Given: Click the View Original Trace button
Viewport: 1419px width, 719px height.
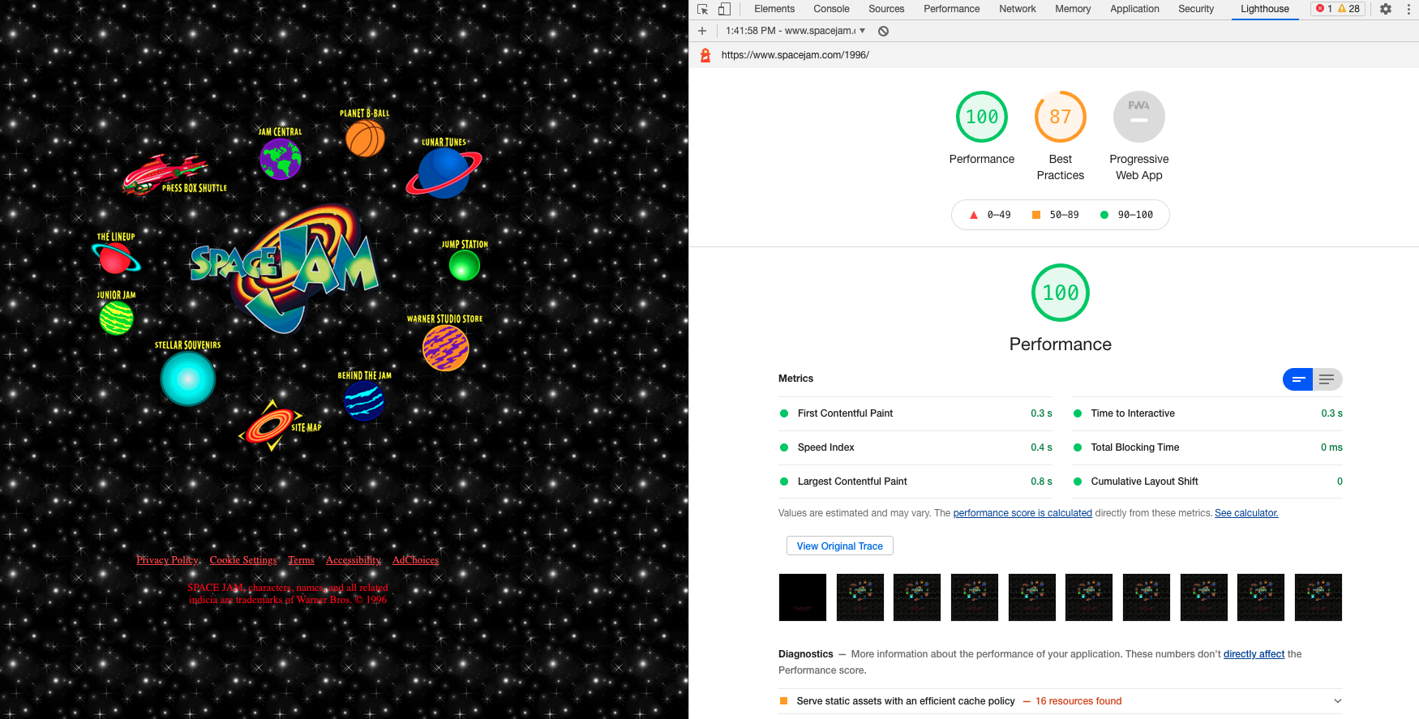Looking at the screenshot, I should pyautogui.click(x=839, y=546).
